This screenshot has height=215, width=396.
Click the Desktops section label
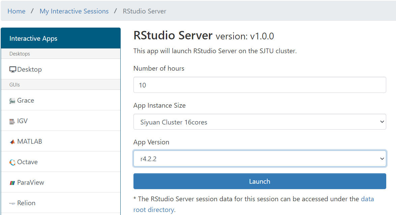point(20,54)
